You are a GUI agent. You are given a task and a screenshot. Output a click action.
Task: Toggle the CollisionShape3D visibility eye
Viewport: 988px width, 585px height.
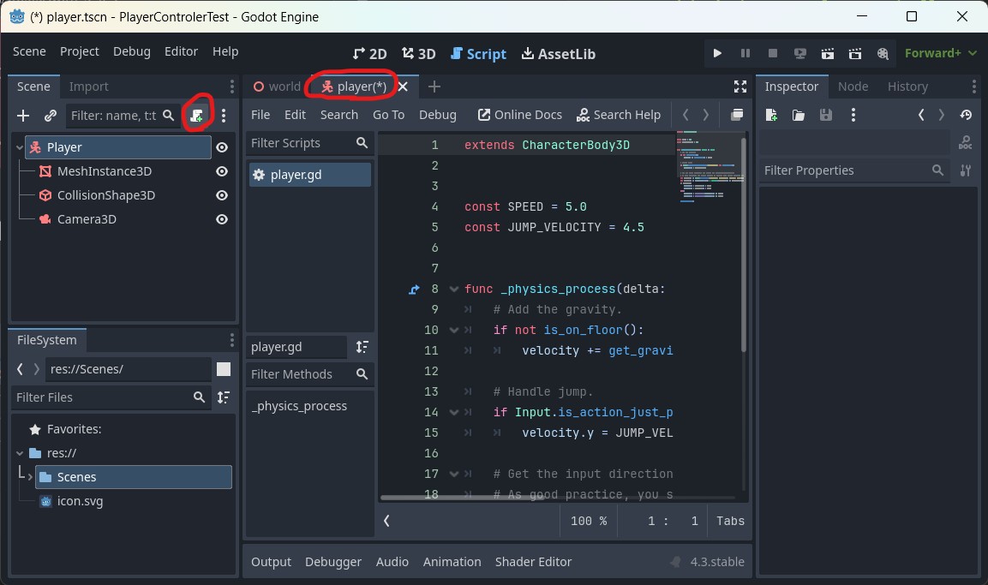[221, 194]
